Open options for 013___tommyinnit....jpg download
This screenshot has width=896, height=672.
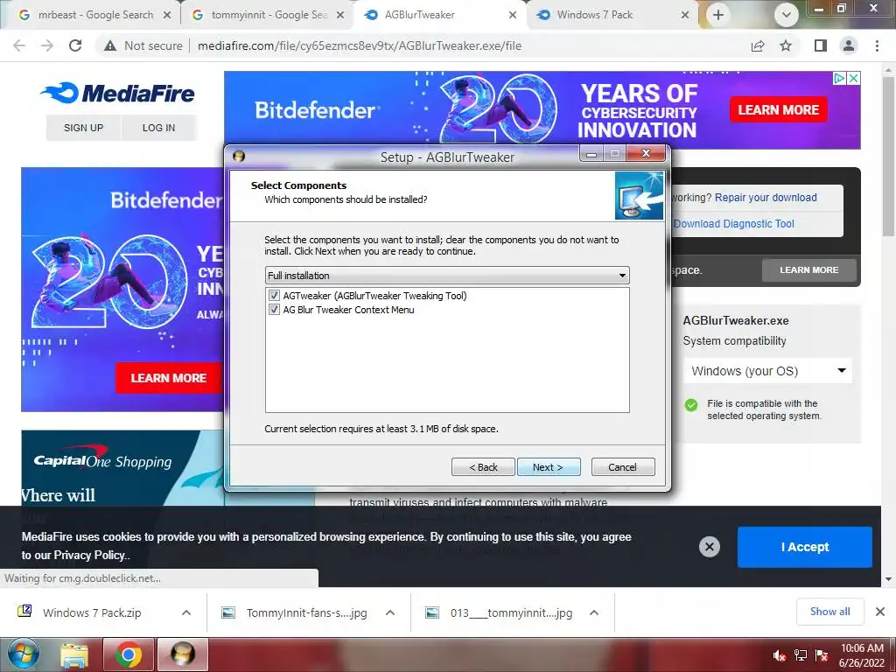point(594,612)
